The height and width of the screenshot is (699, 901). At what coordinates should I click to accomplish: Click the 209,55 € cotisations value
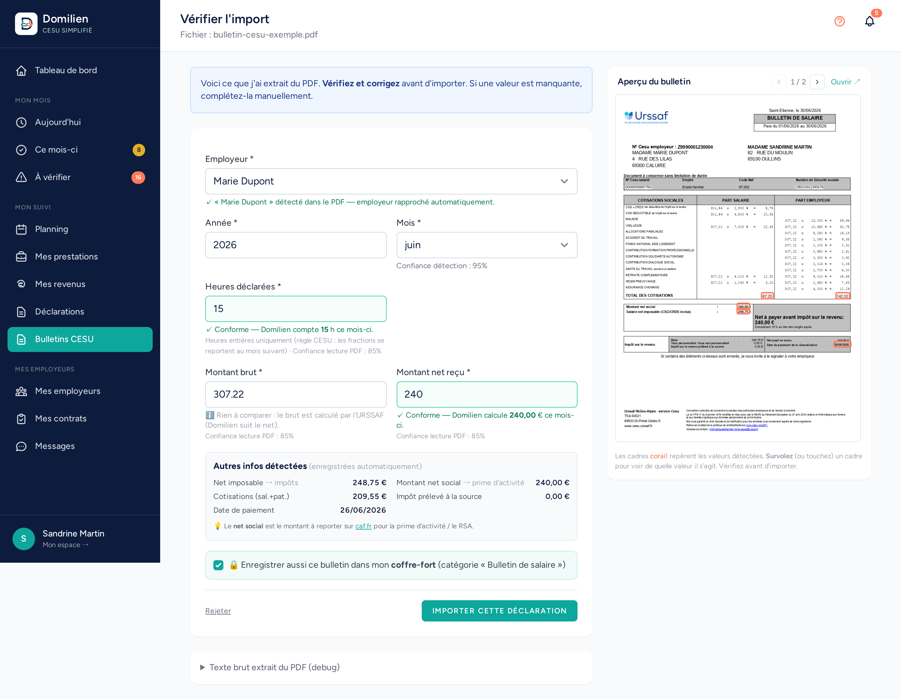coord(369,497)
